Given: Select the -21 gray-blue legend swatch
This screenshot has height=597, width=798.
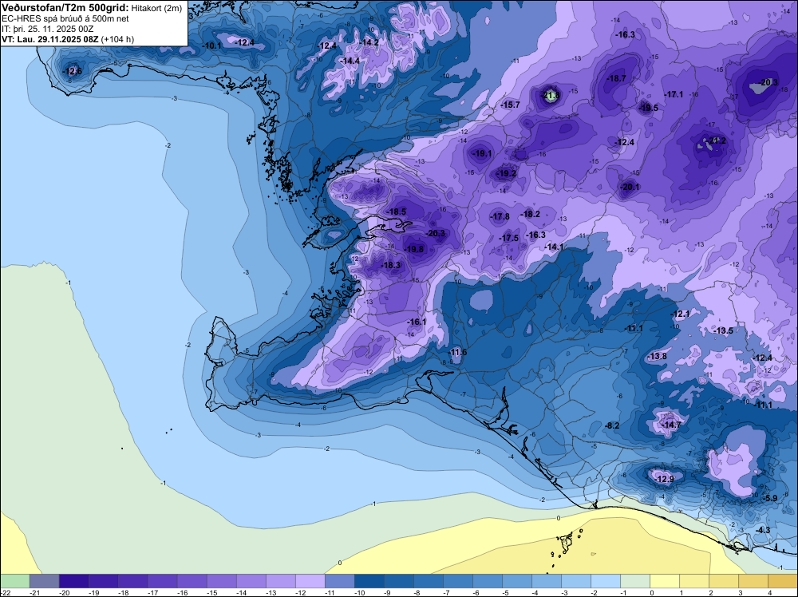Looking at the screenshot, I should click(44, 581).
